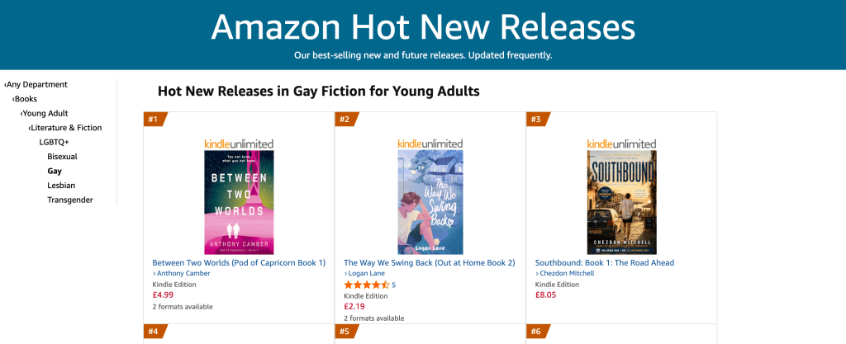Click the star rating for The Way We Swing Back

point(366,285)
